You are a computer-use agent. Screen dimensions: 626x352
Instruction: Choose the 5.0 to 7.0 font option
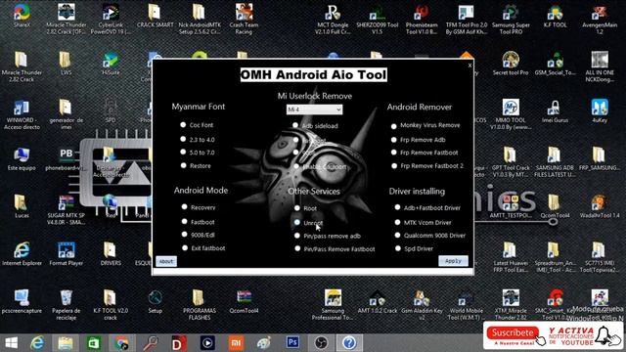(183, 153)
